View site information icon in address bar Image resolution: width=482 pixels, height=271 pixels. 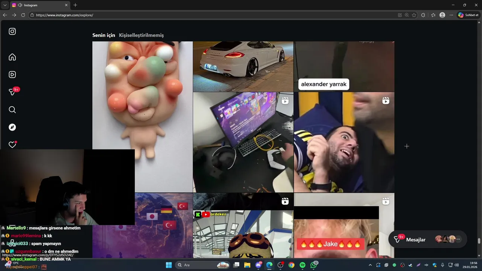click(x=32, y=15)
